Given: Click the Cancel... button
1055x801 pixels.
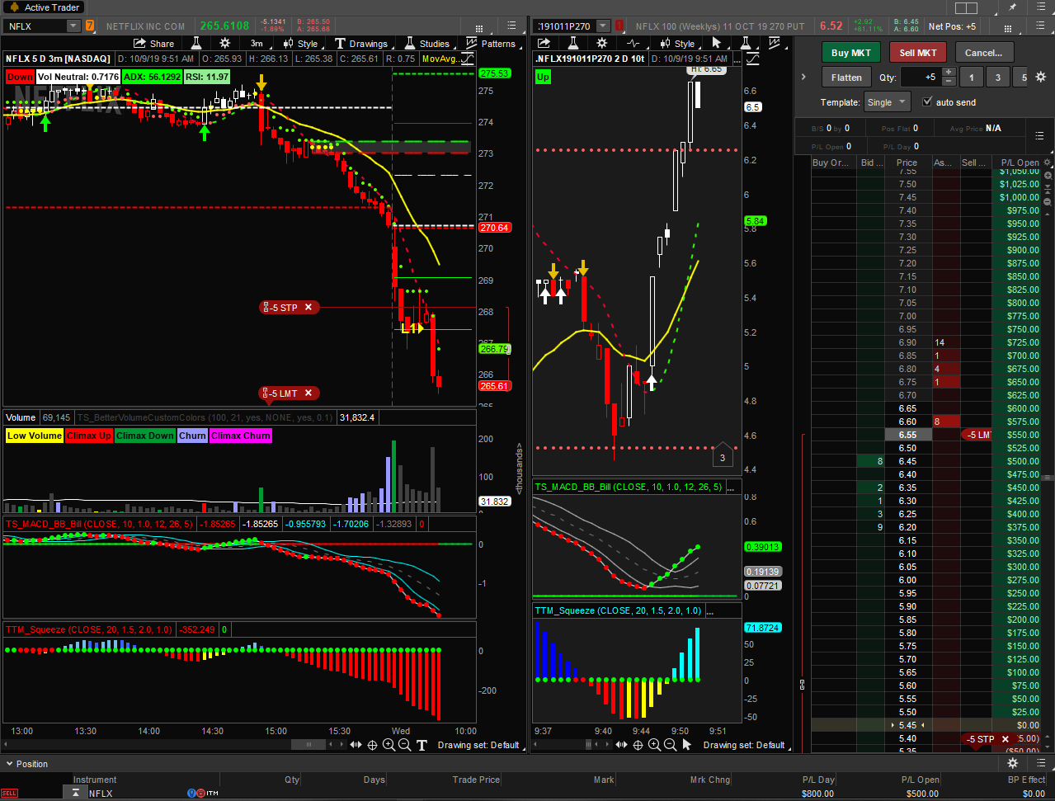Looking at the screenshot, I should tap(984, 53).
